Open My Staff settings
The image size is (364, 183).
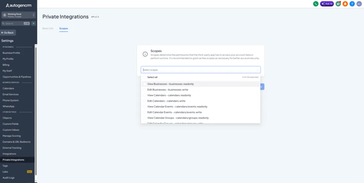point(7,71)
